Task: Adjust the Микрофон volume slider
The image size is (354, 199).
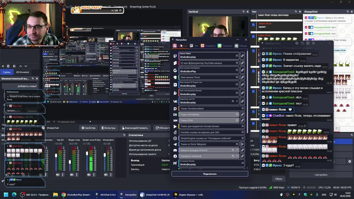Action: pyautogui.click(x=105, y=155)
